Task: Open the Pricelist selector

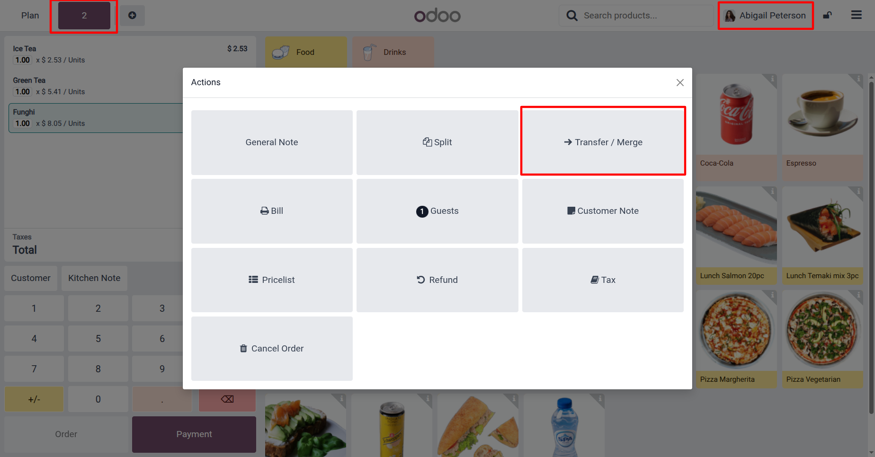Action: click(x=272, y=280)
